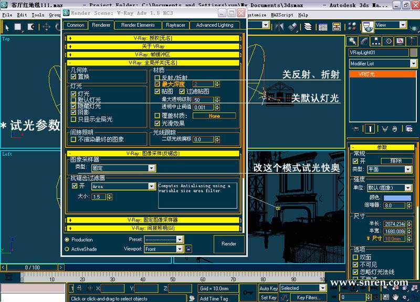Toggle the 阴影 shadows checkbox
The image size is (420, 302).
73,112
